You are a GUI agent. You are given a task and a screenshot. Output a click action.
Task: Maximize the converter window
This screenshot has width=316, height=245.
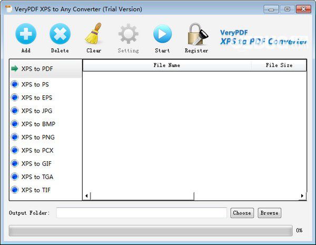point(288,9)
